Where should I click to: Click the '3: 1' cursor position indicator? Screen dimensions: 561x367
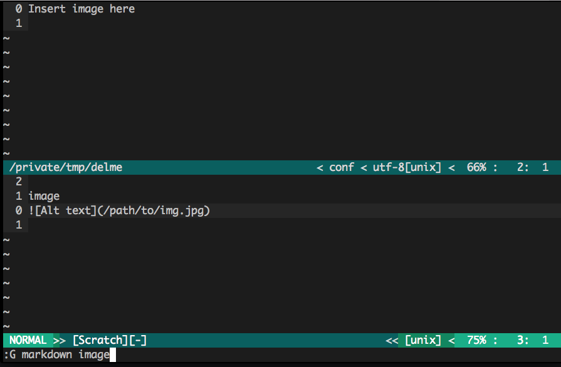click(x=533, y=340)
